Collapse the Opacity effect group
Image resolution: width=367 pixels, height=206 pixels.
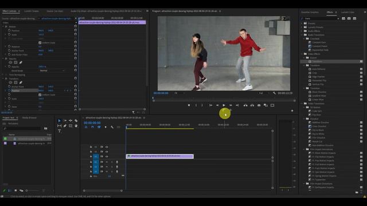[x=3, y=58]
